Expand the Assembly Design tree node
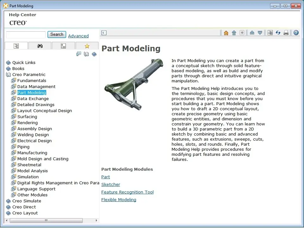 pyautogui.click(x=13, y=129)
